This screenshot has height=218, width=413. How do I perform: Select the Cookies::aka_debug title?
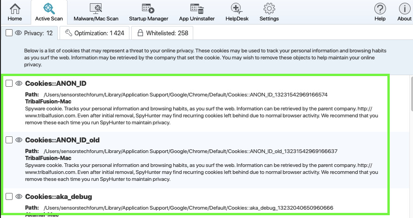pos(59,197)
